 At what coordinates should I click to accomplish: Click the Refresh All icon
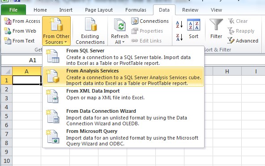click(120, 25)
